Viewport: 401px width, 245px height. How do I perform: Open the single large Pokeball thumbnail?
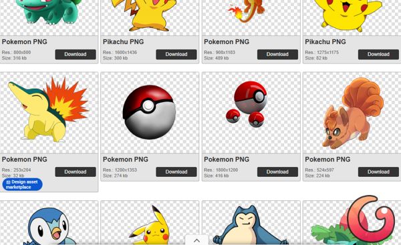tap(150, 113)
